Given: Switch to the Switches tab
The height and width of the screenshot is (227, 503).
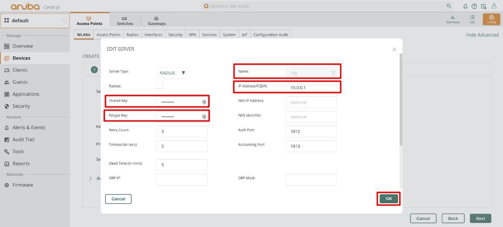Looking at the screenshot, I should pos(125,21).
